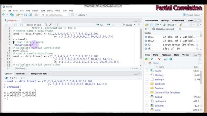Click the Go to file/function field

click(54, 15)
